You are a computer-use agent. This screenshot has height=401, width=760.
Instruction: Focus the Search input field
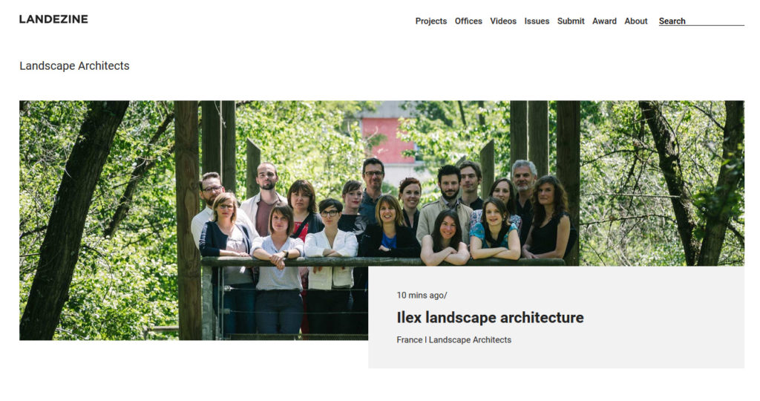click(701, 21)
